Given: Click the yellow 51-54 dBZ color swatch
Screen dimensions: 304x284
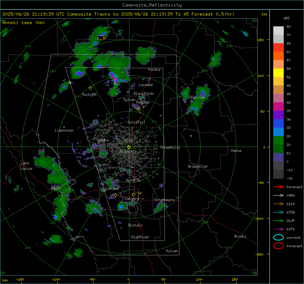Looking at the screenshot, I should click(278, 73).
